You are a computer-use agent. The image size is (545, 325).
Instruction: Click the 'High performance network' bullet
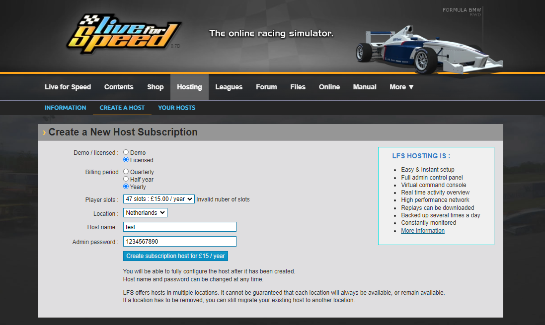point(435,200)
